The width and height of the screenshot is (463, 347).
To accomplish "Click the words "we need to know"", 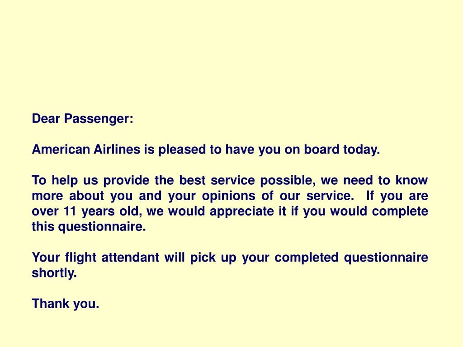I will [x=374, y=180].
